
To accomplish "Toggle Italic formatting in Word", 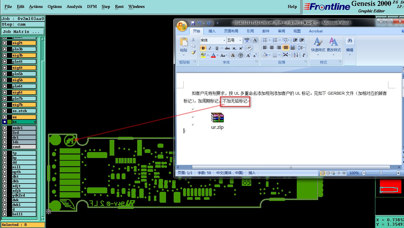I will point(210,48).
